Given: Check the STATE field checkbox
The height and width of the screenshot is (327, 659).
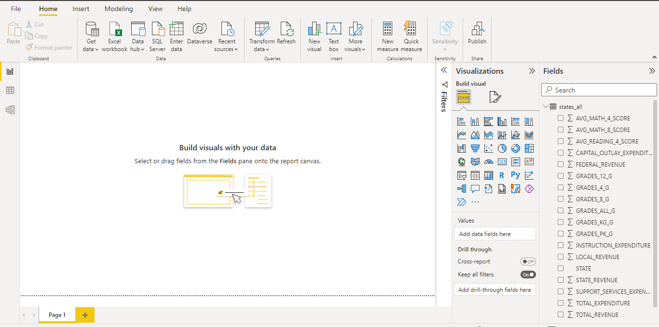Looking at the screenshot, I should tap(560, 268).
